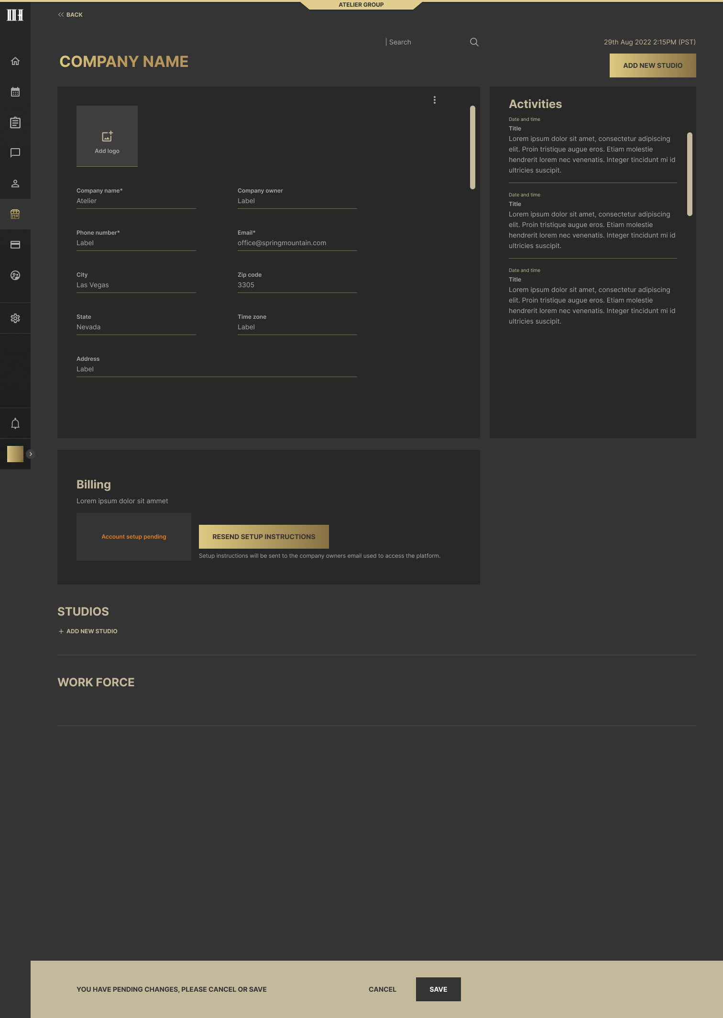Click the company form scrollbar

(472, 148)
